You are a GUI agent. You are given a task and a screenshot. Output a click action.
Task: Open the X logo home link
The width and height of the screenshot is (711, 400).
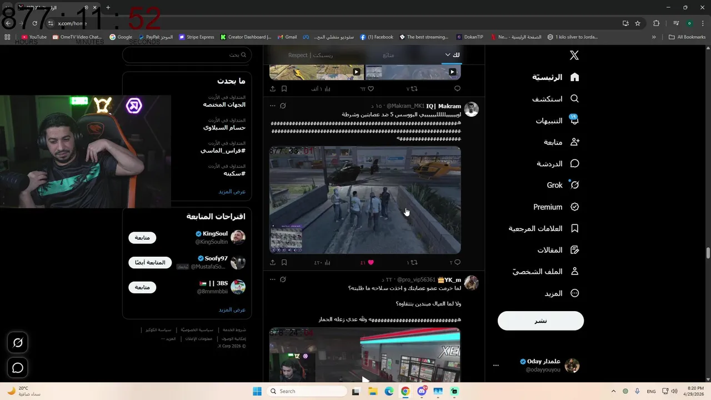574,55
